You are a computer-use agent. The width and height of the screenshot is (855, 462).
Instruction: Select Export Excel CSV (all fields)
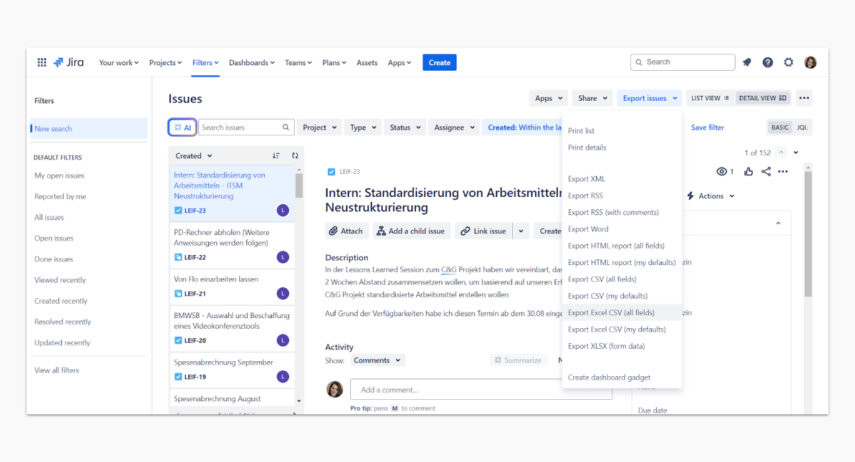pyautogui.click(x=611, y=313)
